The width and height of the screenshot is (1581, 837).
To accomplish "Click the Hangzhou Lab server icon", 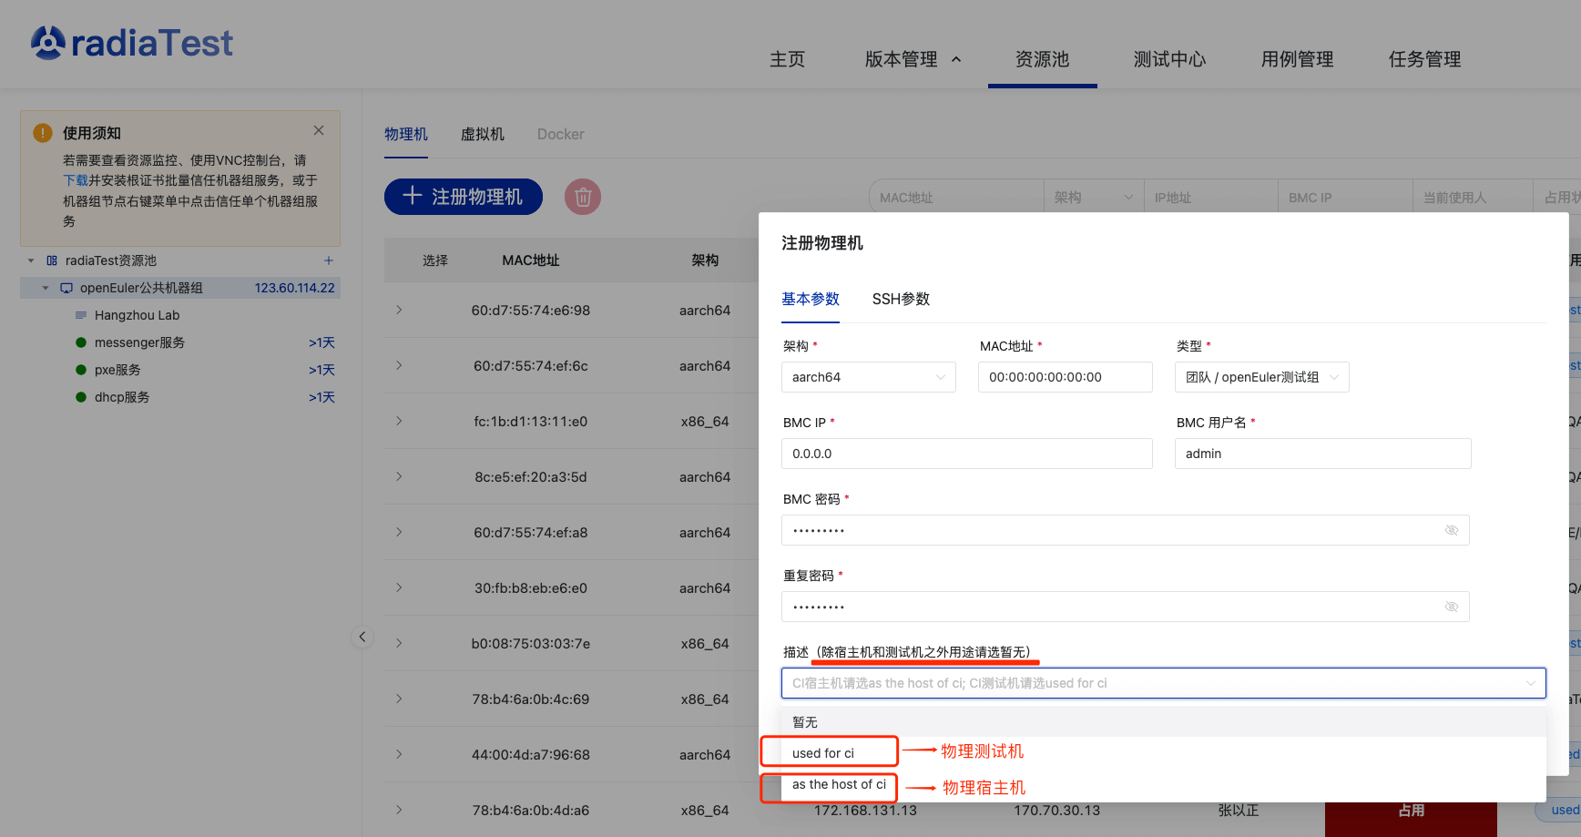I will coord(81,315).
